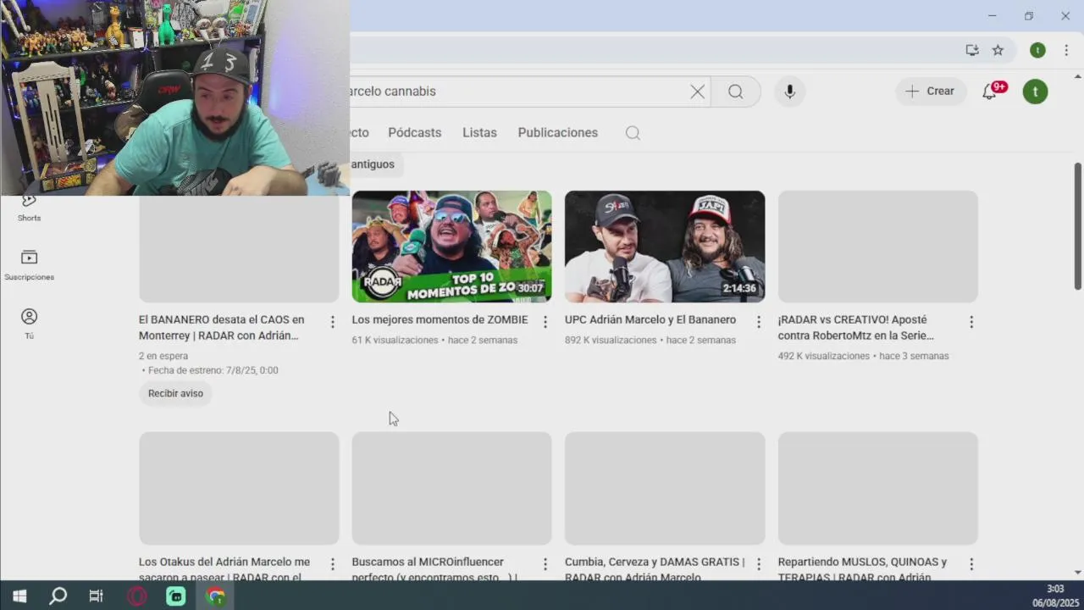Image resolution: width=1084 pixels, height=610 pixels.
Task: Open the YouTube account avatar menu
Action: point(1035,91)
